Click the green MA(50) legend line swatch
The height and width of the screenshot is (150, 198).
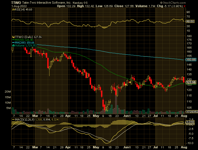pyautogui.click(x=13, y=40)
